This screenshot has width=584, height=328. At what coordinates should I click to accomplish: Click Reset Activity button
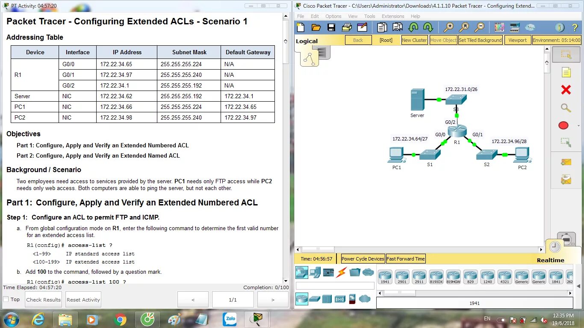[83, 300]
